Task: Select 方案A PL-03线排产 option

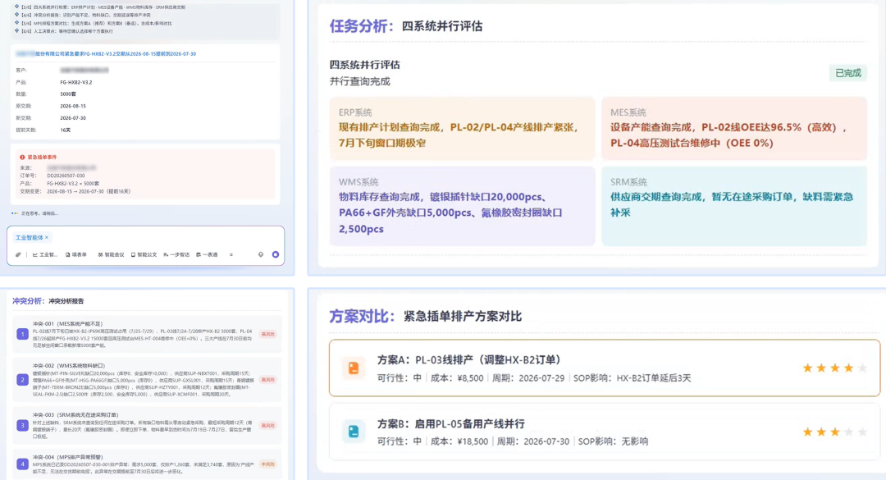Action: (605, 368)
